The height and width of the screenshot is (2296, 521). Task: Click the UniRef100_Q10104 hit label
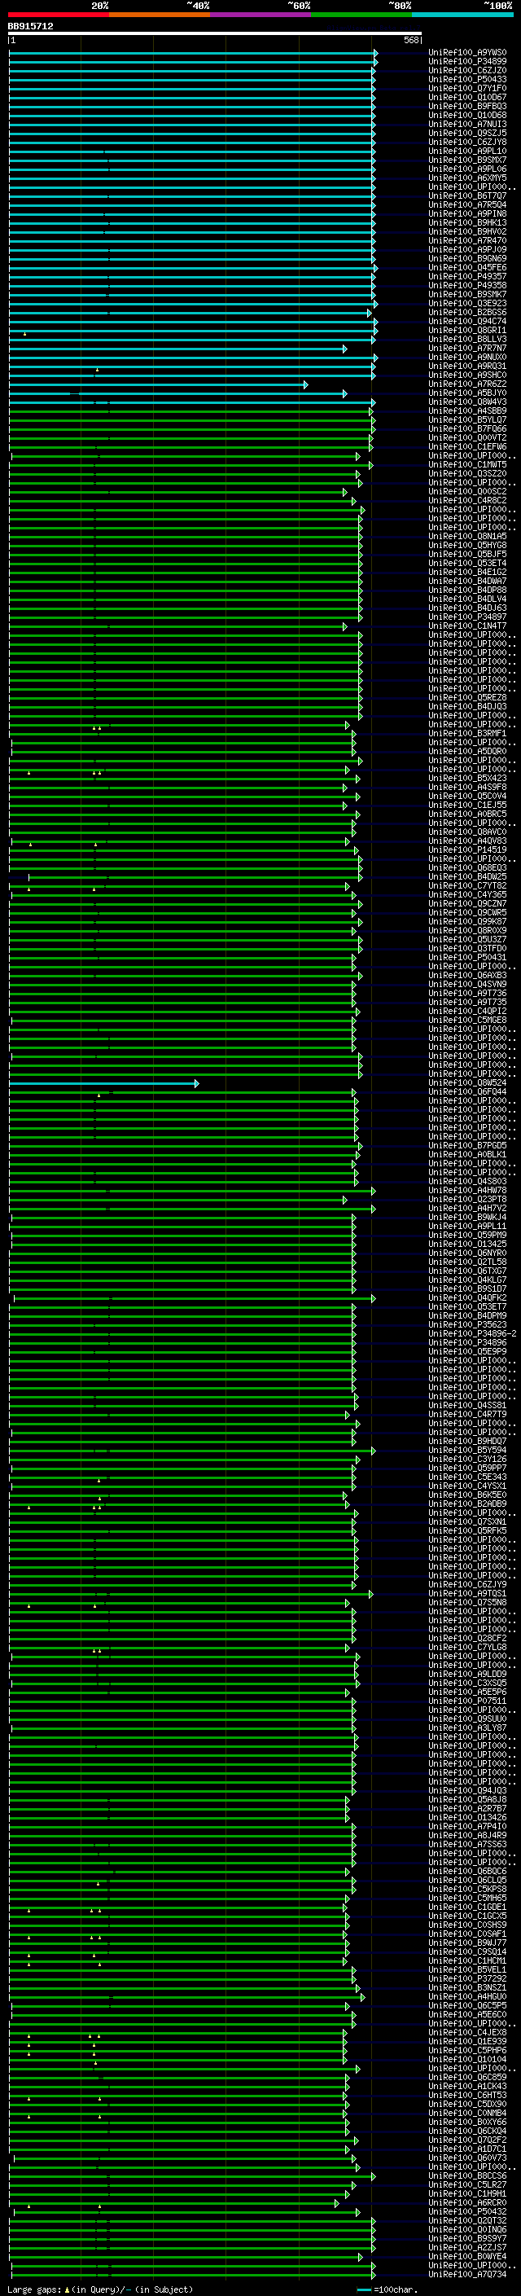point(467,2060)
